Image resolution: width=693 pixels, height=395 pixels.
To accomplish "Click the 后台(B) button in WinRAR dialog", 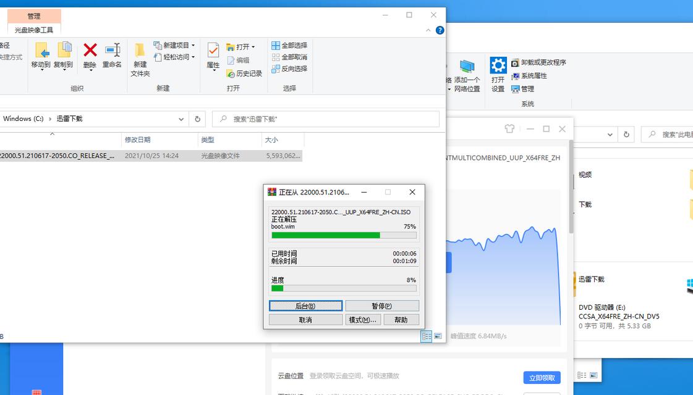I will [x=305, y=306].
